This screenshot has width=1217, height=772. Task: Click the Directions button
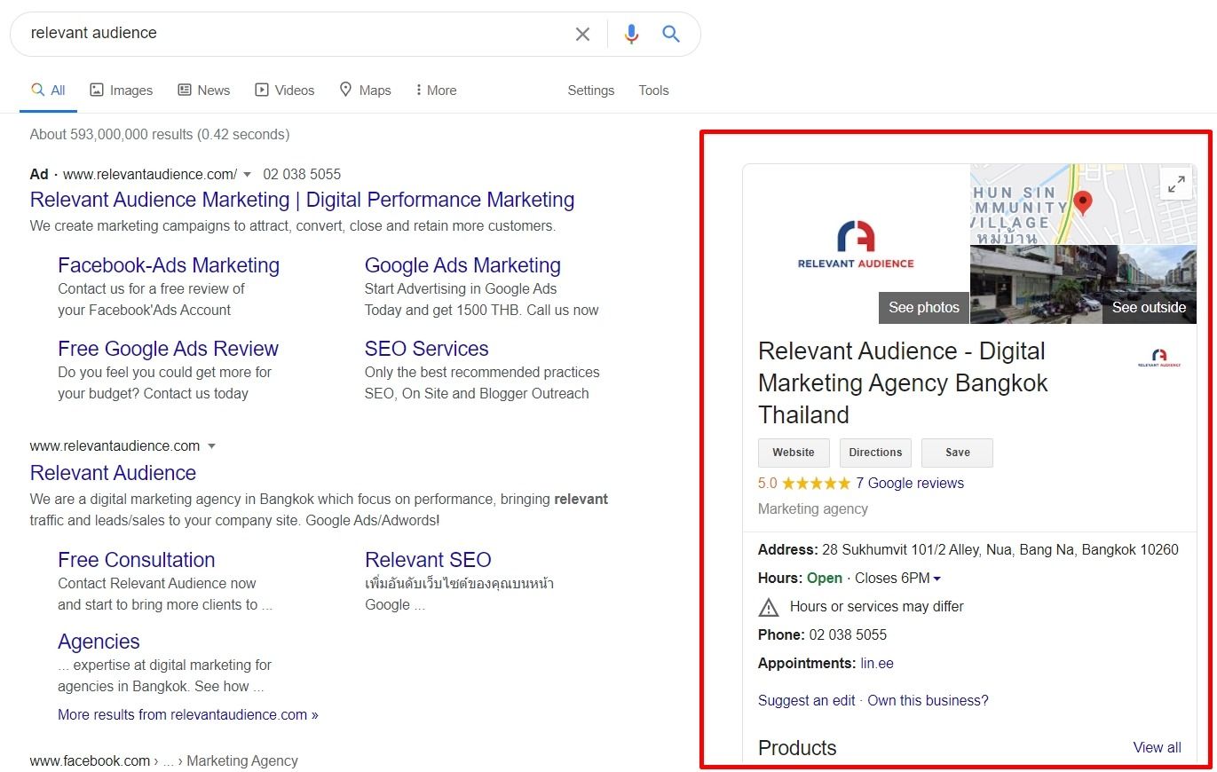tap(875, 453)
